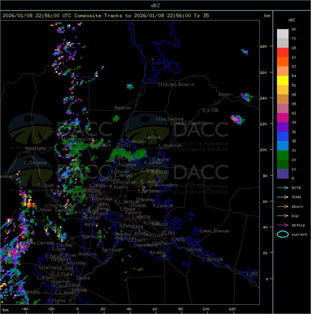Click the '100' tick on the right km axis
The image size is (311, 314).
[x=263, y=150]
